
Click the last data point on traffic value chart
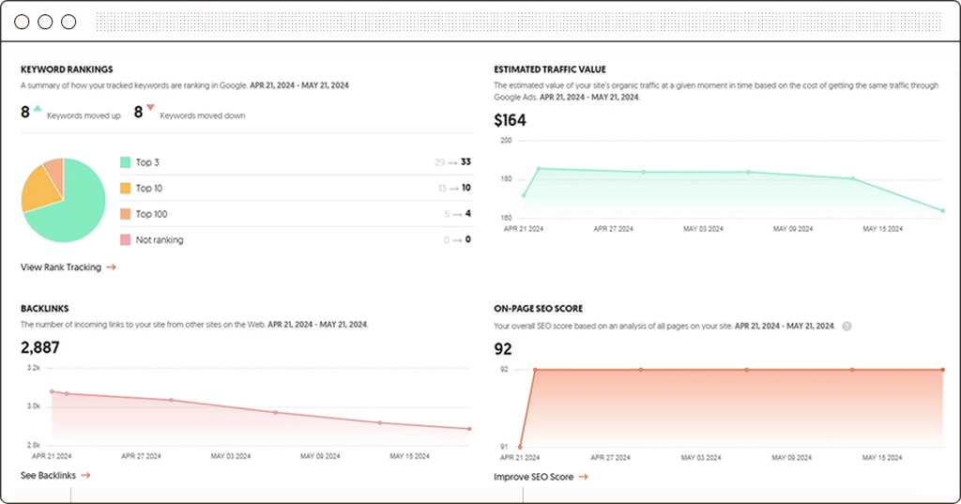click(x=942, y=210)
